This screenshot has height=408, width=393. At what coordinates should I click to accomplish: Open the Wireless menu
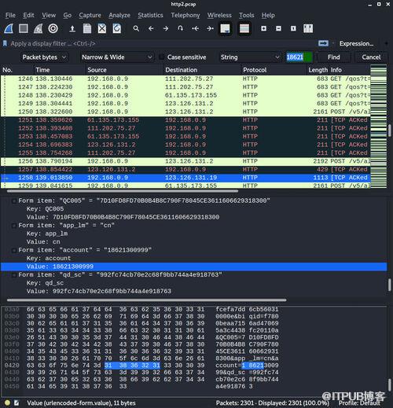coord(219,15)
